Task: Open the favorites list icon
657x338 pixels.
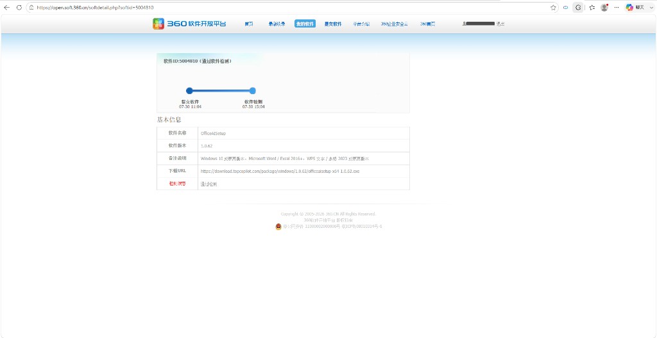Action: click(592, 8)
